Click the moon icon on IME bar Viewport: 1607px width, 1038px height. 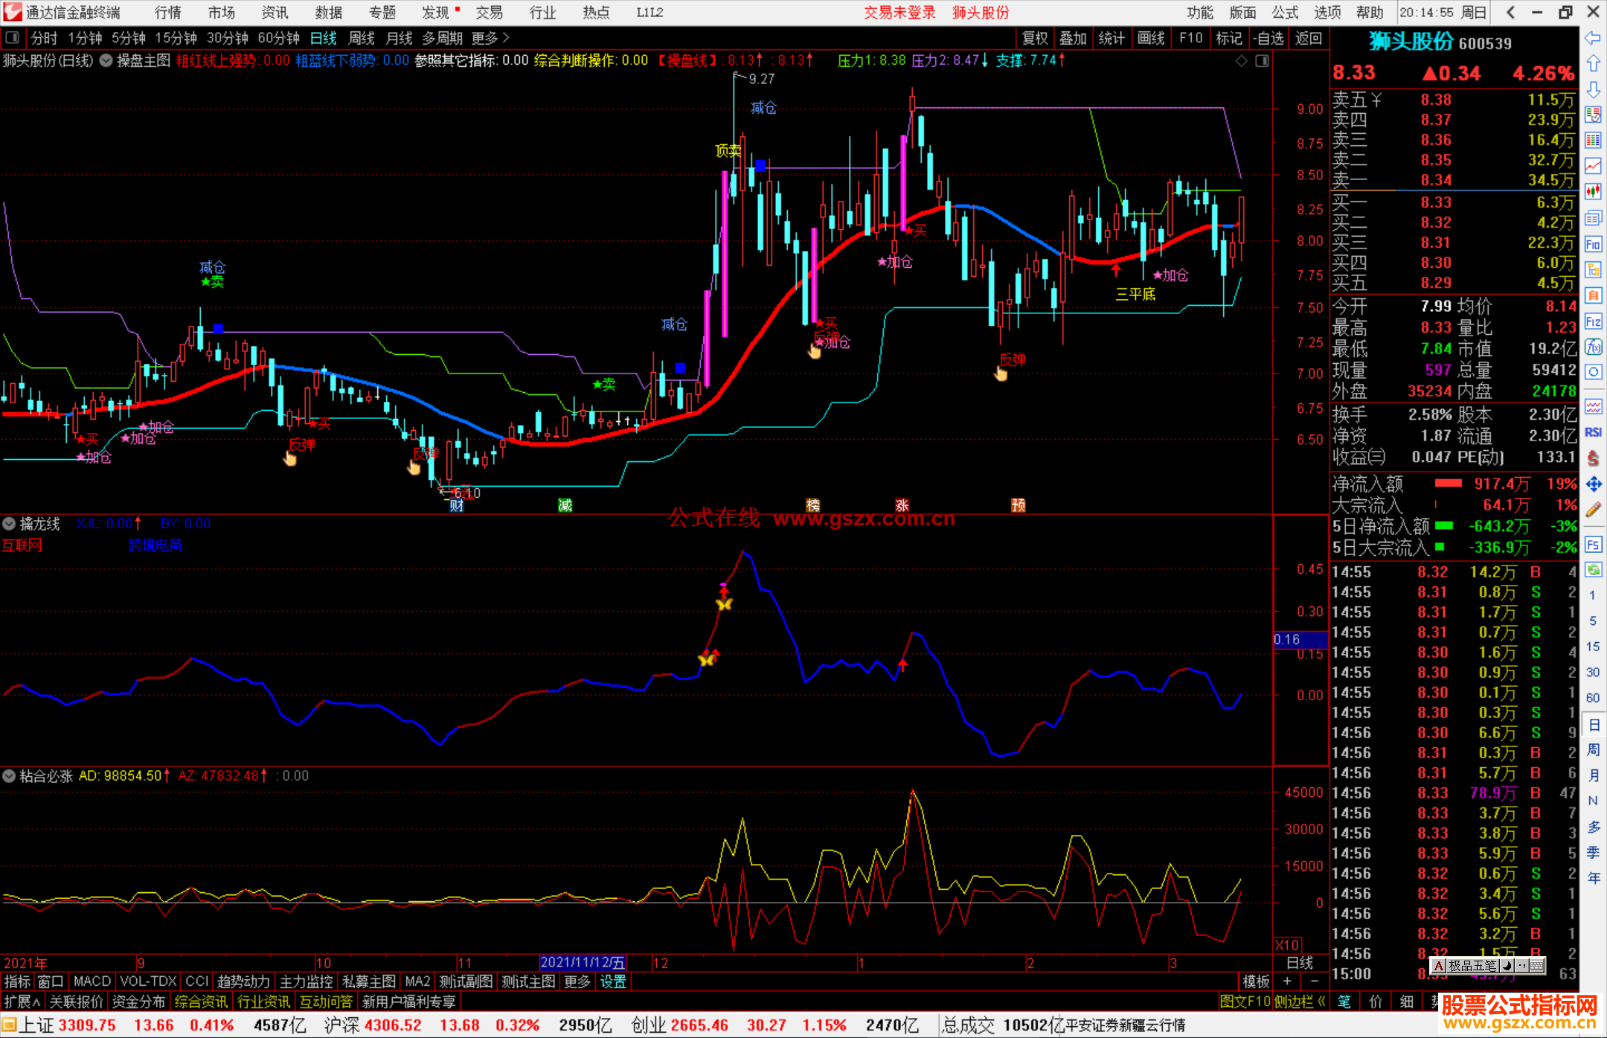click(1507, 966)
